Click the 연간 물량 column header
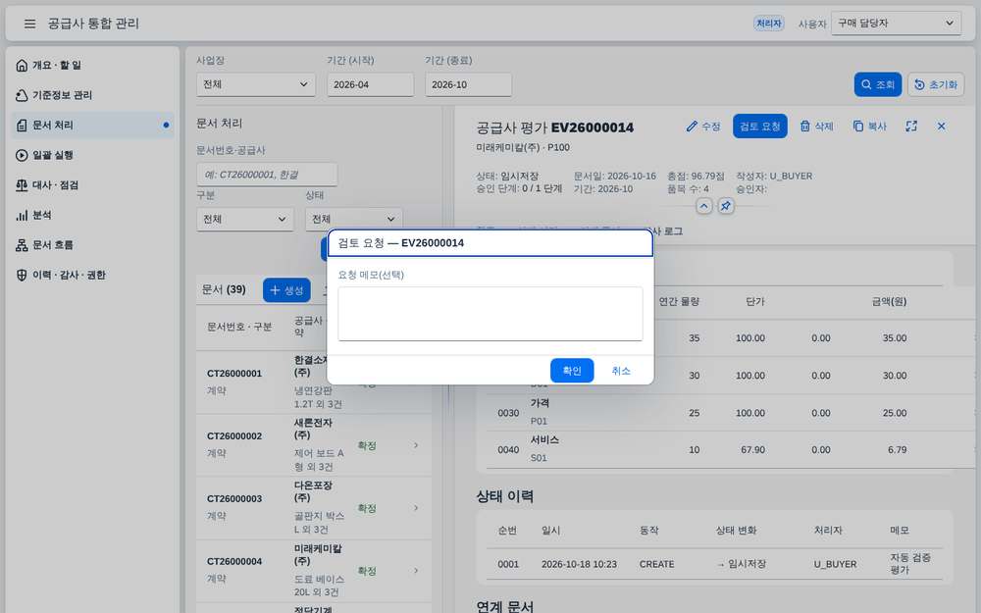981x613 pixels. pyautogui.click(x=679, y=301)
